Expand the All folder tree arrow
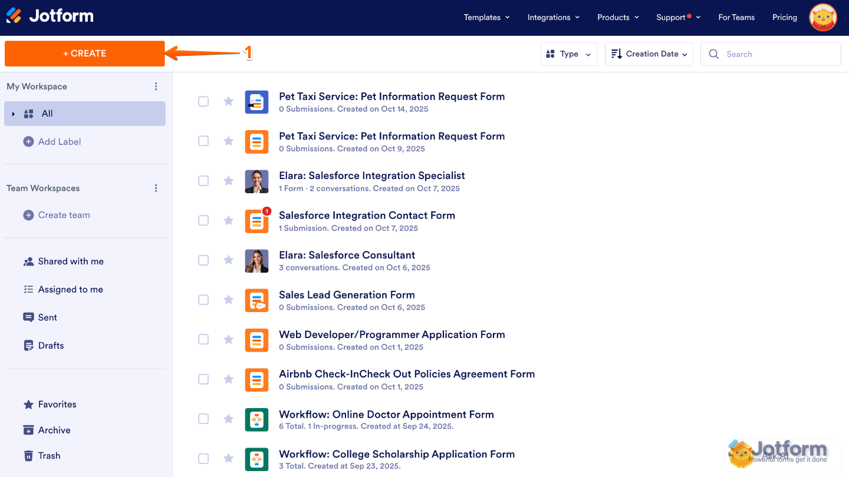This screenshot has height=477, width=849. pos(14,114)
